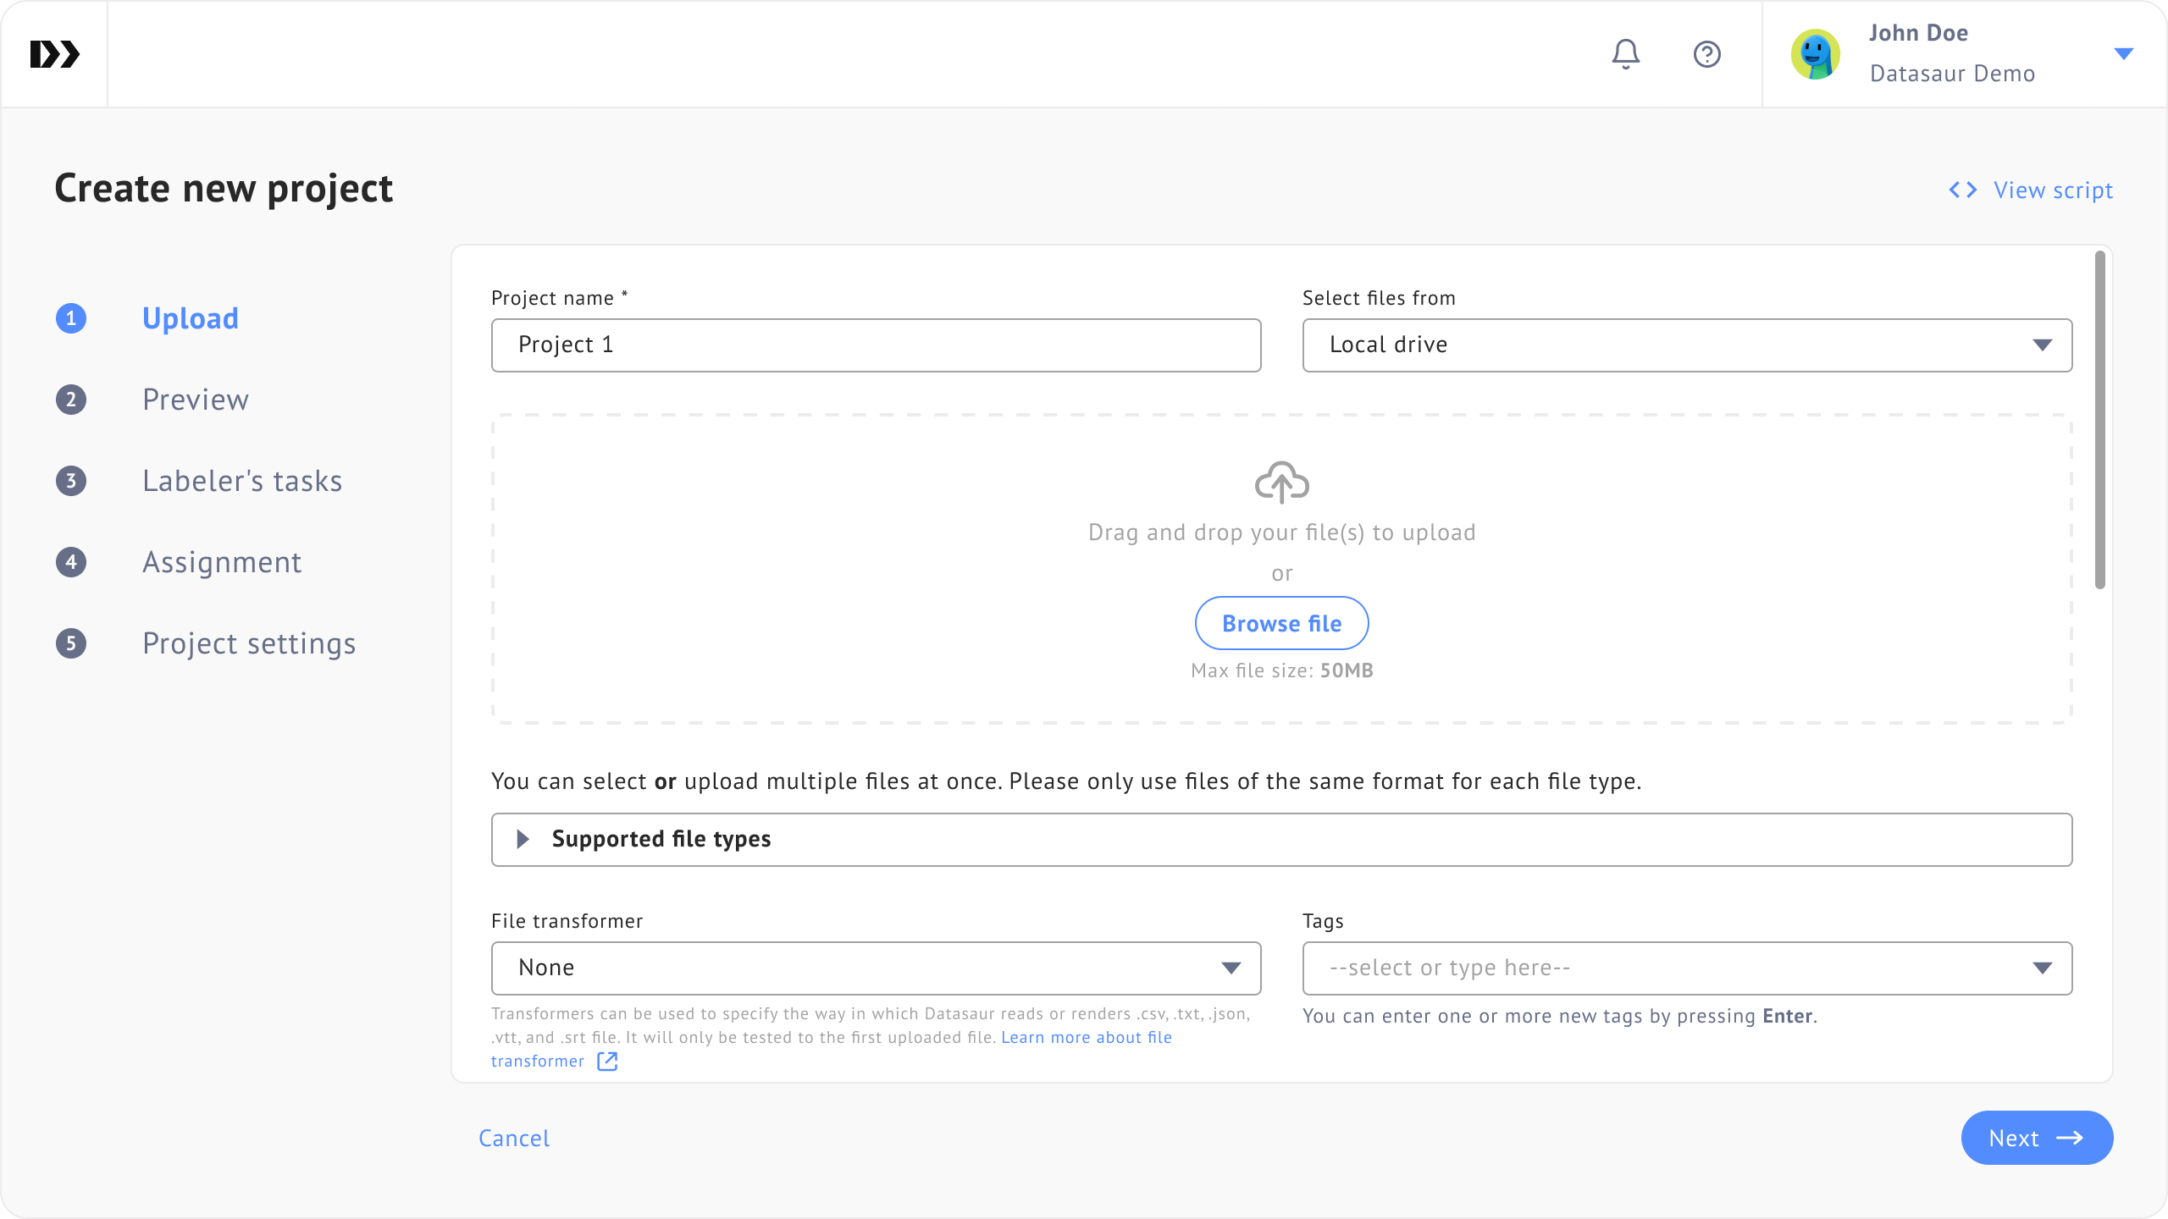Open notifications bell icon
2168x1219 pixels.
coord(1625,54)
